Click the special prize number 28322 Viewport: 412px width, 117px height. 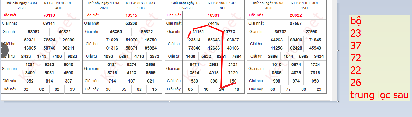click(x=296, y=15)
